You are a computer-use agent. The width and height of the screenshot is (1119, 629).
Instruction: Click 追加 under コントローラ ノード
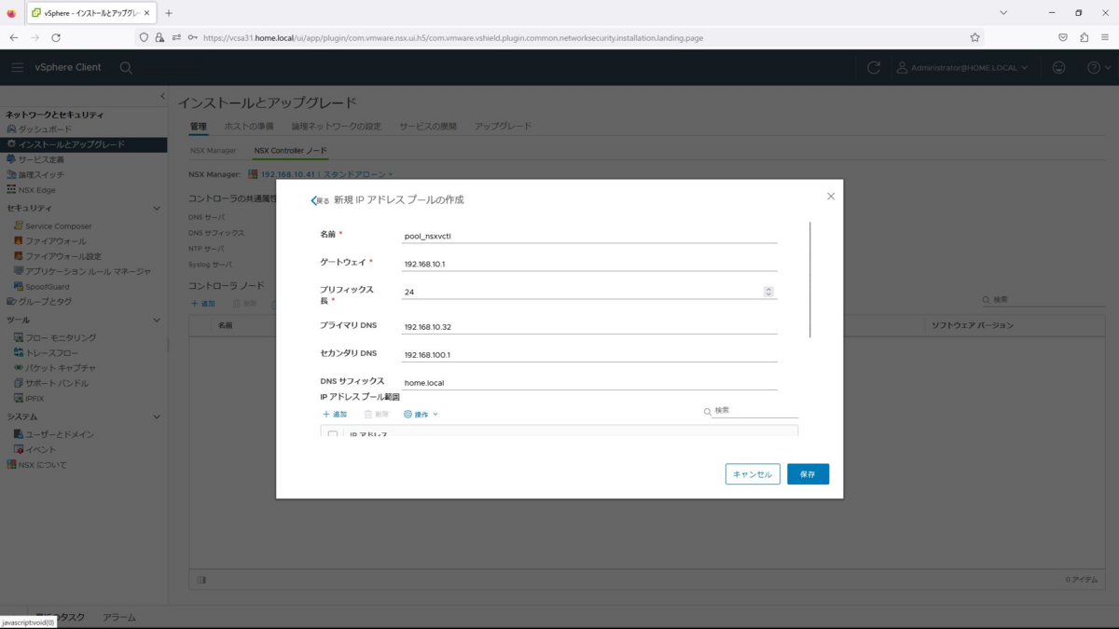[x=203, y=304]
